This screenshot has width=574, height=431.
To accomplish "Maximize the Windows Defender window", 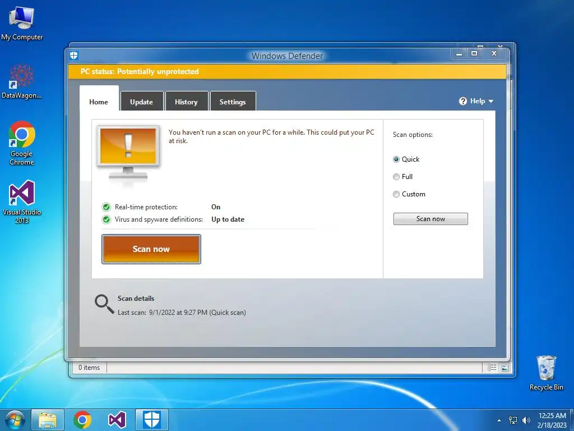I will (474, 53).
